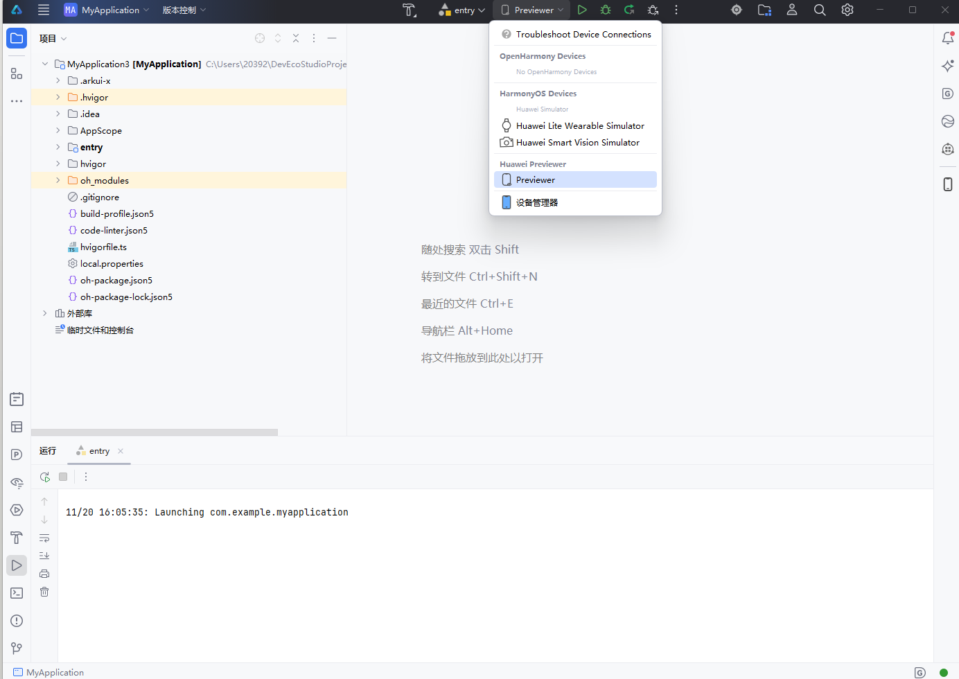959x679 pixels.
Task: Select Previewer in the device list
Action: pyautogui.click(x=576, y=179)
